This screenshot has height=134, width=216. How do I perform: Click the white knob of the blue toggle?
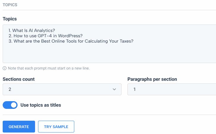13,105
